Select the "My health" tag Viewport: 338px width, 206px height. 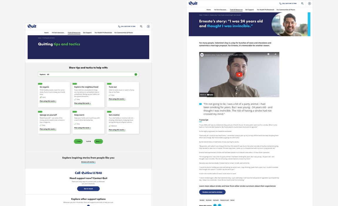click(x=216, y=200)
